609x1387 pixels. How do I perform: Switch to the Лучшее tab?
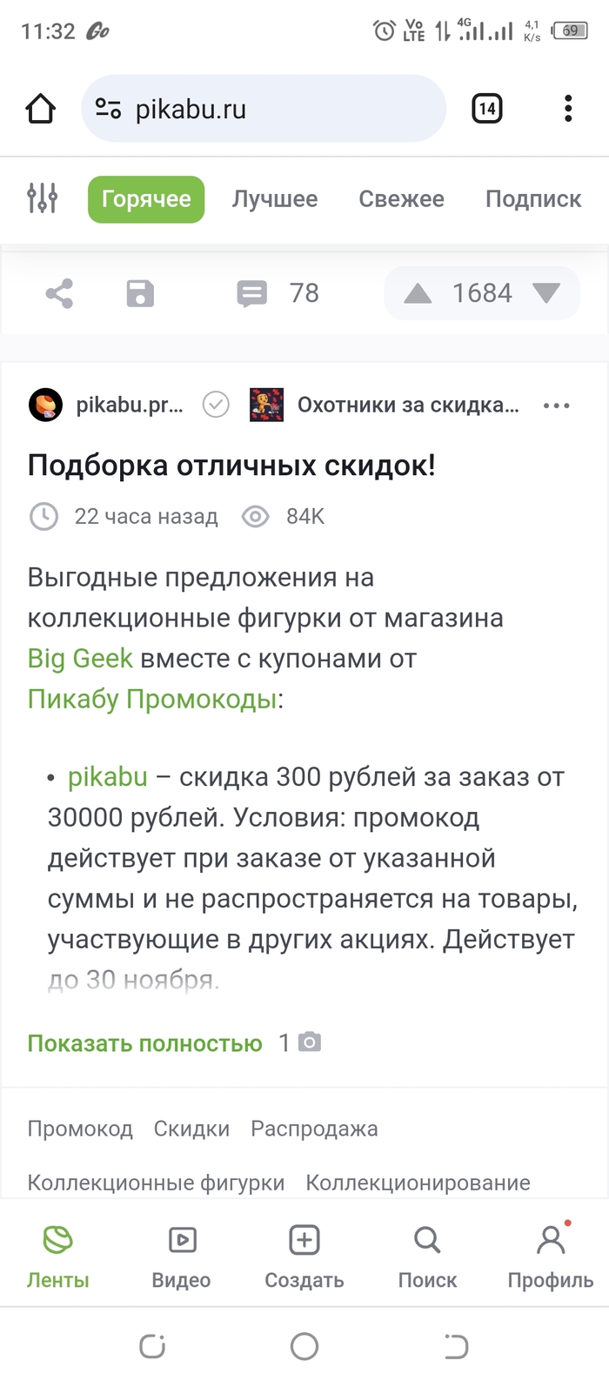[274, 199]
